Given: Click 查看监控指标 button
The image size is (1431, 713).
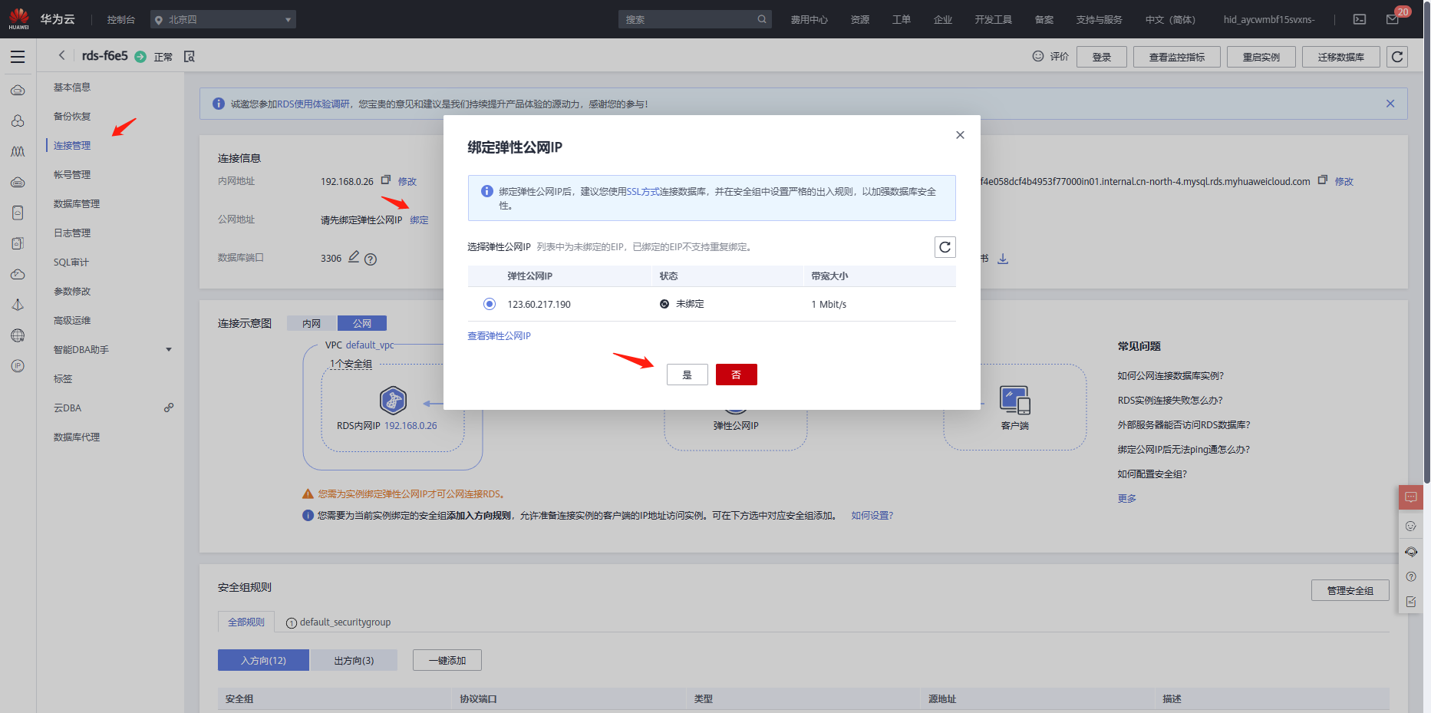Looking at the screenshot, I should click(x=1177, y=57).
